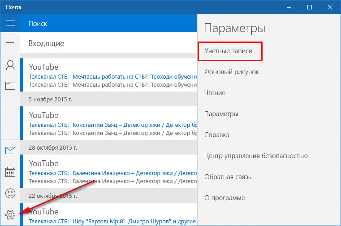Open the Справка help entry
This screenshot has height=226, width=341.
217,135
